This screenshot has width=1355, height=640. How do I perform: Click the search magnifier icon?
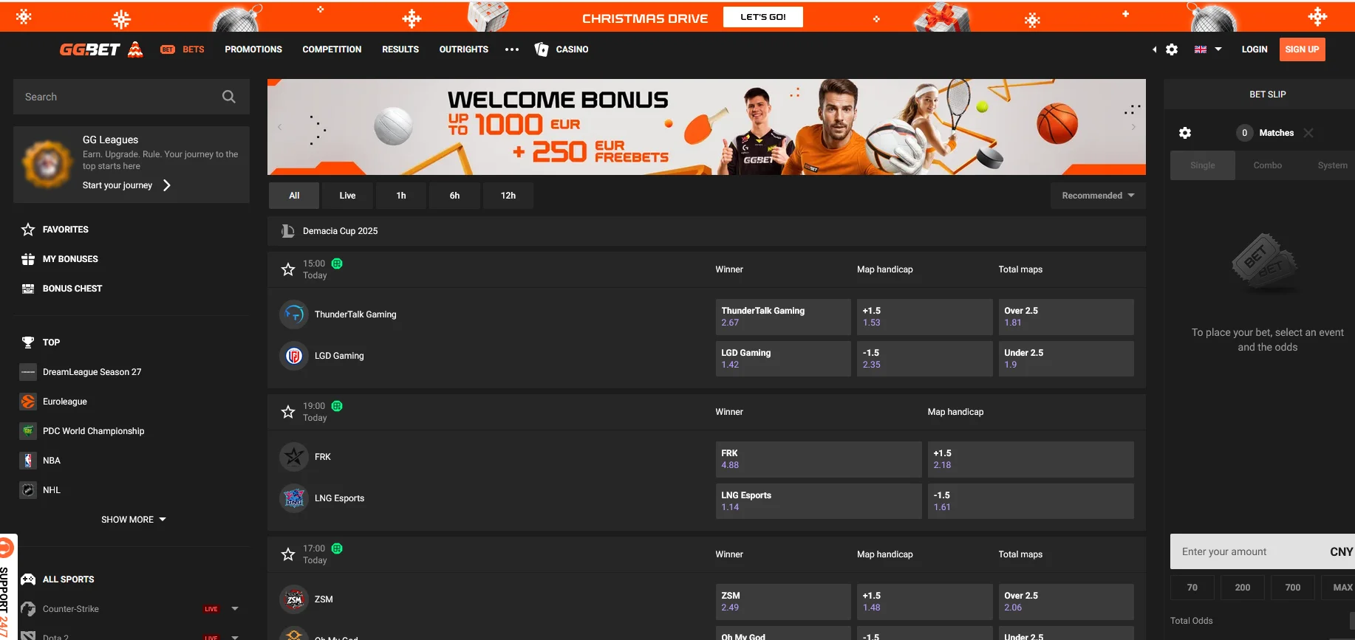coord(228,97)
